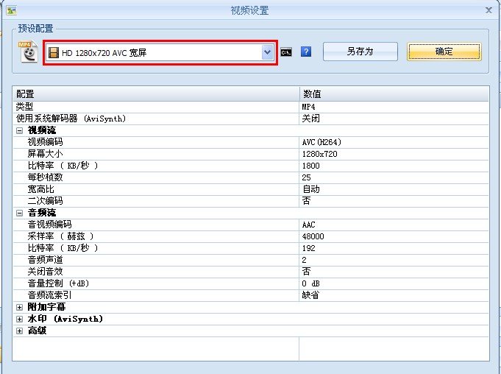
Task: Close the 视频设置 dialog
Action: pos(488,10)
